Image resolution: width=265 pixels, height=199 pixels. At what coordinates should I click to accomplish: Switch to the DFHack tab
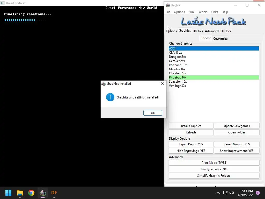click(x=226, y=31)
